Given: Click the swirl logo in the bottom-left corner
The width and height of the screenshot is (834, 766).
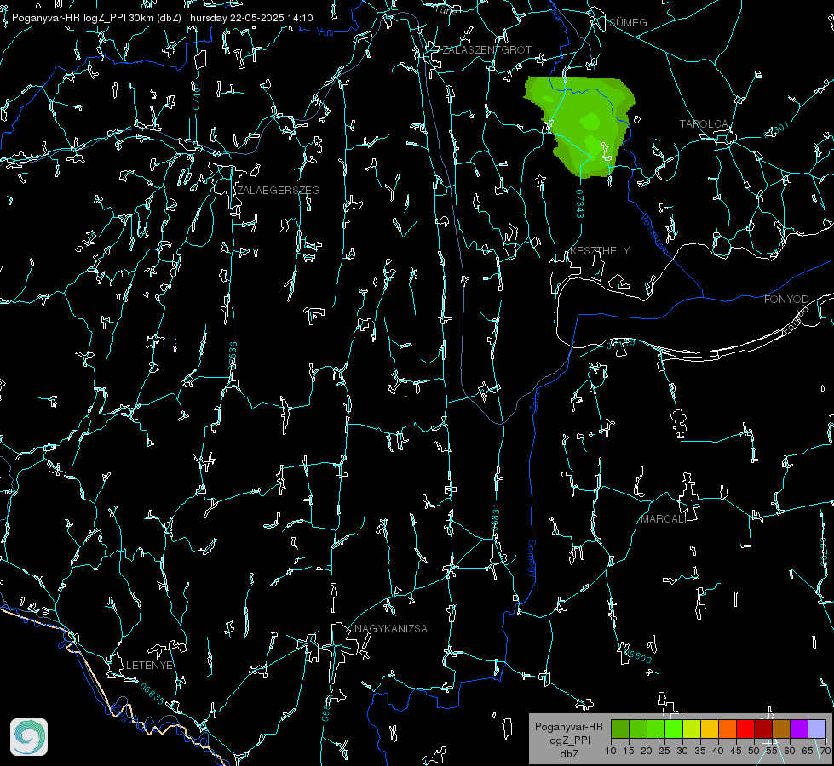Looking at the screenshot, I should click(x=29, y=737).
